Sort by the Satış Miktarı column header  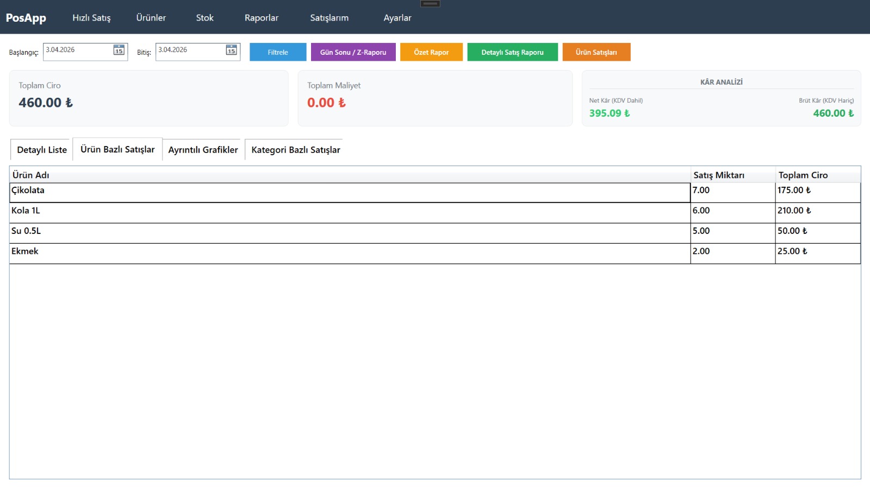tap(718, 175)
